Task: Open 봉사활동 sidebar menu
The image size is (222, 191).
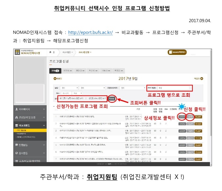Action: click(29, 153)
